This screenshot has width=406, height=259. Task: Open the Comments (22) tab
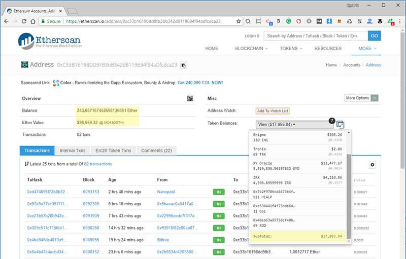(x=156, y=151)
